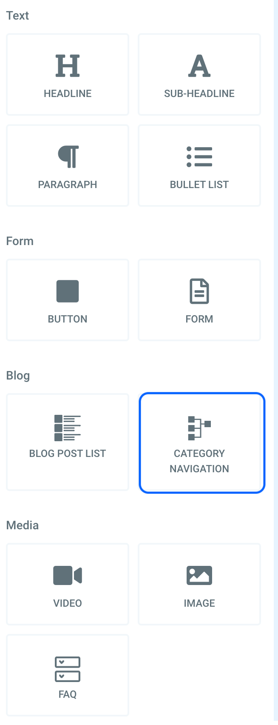Click the SUB-HEADLINE text label
278x725 pixels.
click(x=199, y=94)
